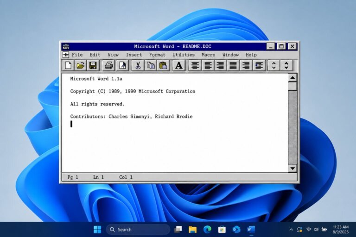Viewport: 356px width, 237px height.
Task: Click the indent paragraph toolbar icon
Action: point(259,66)
